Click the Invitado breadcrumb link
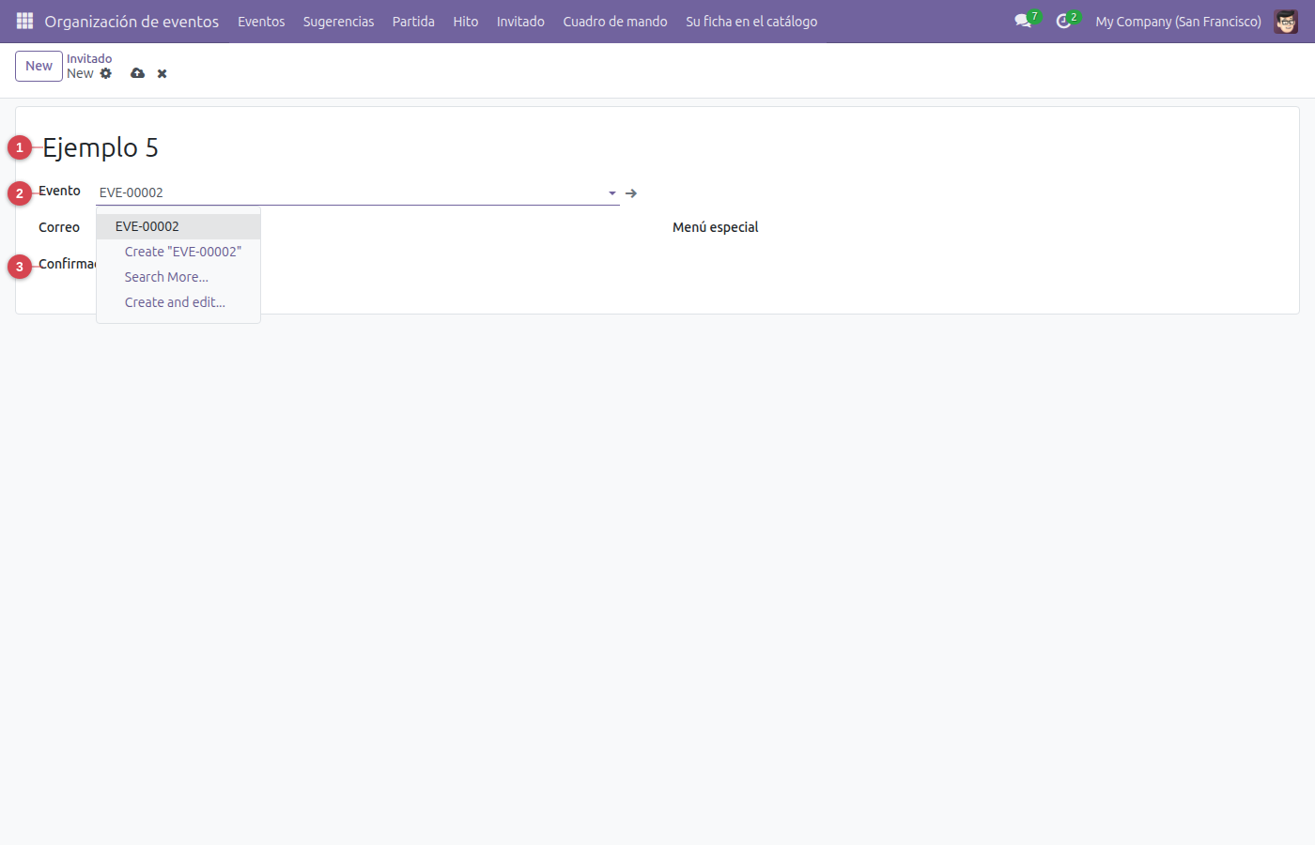Screen dimensions: 1315x845 point(89,58)
